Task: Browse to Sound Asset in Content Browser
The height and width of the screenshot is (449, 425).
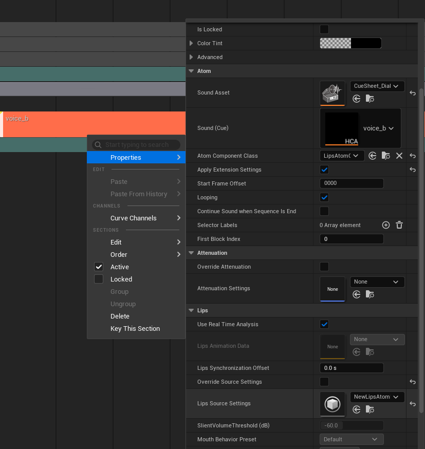Action: coord(370,99)
